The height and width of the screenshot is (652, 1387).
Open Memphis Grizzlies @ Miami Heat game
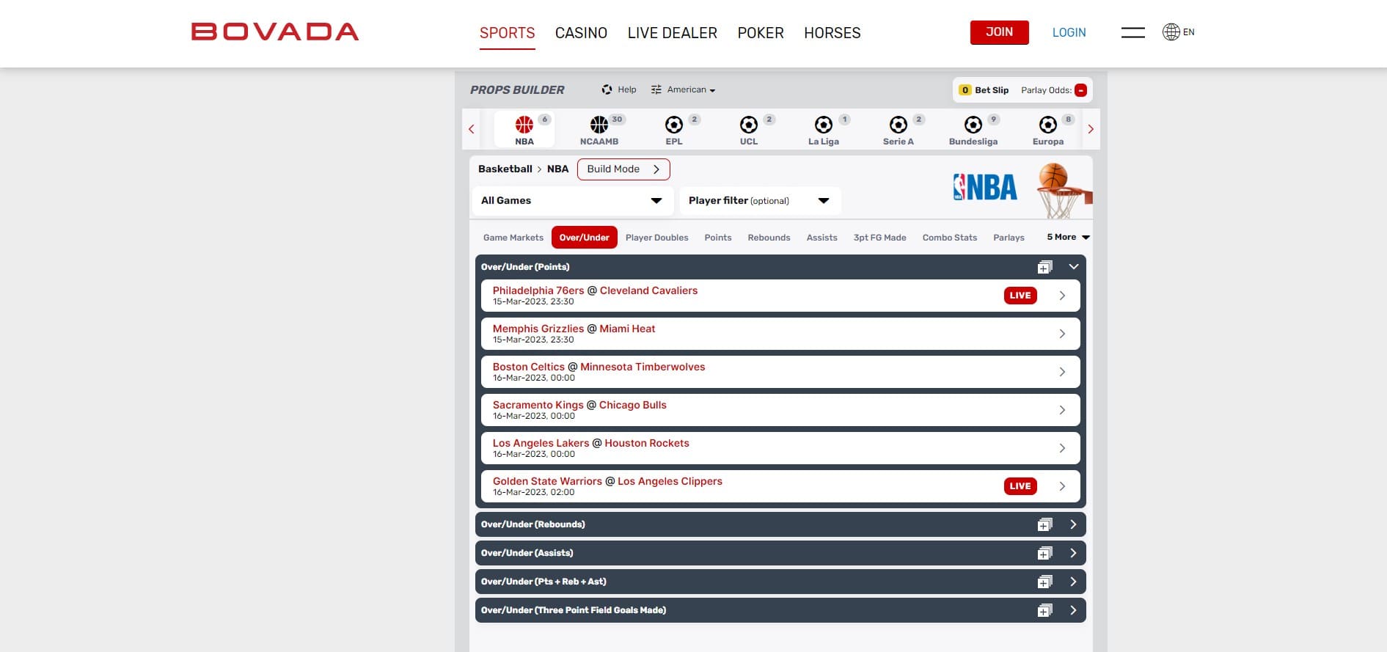(x=780, y=334)
